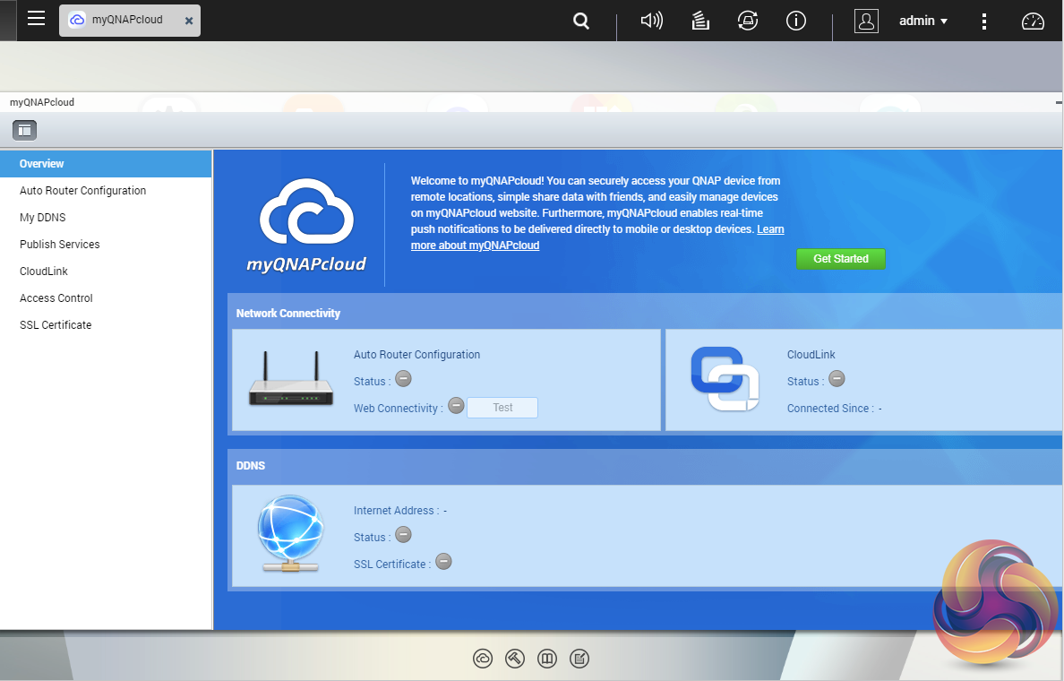Select Overview in the sidebar
1064x681 pixels.
tap(106, 164)
